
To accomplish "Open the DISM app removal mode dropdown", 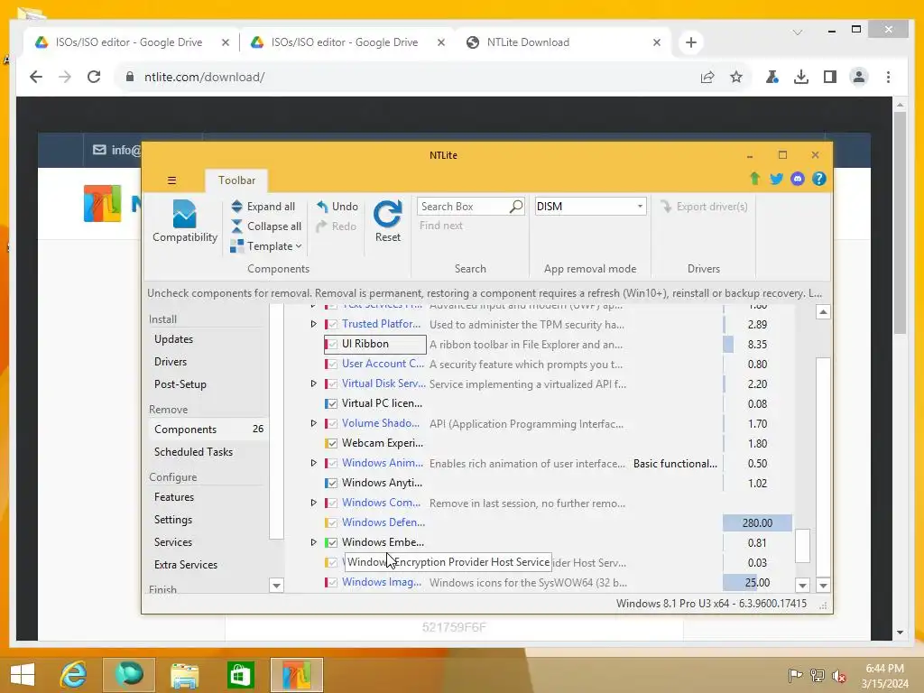I will click(x=590, y=207).
